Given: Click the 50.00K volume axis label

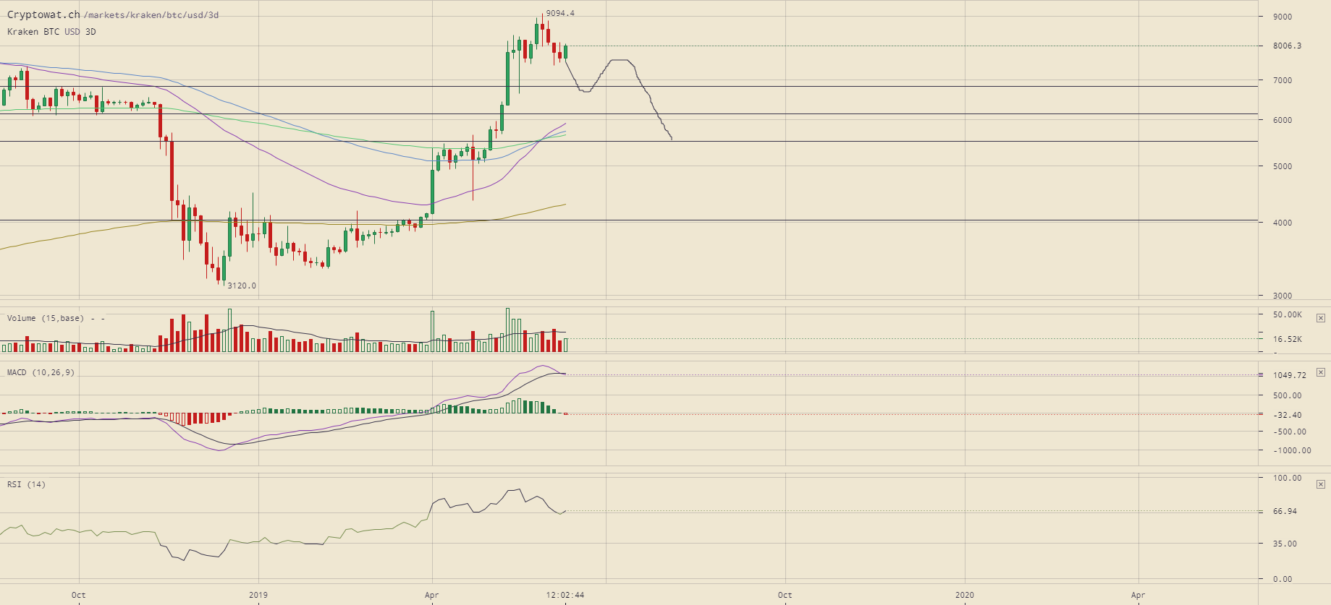Looking at the screenshot, I should point(1288,315).
